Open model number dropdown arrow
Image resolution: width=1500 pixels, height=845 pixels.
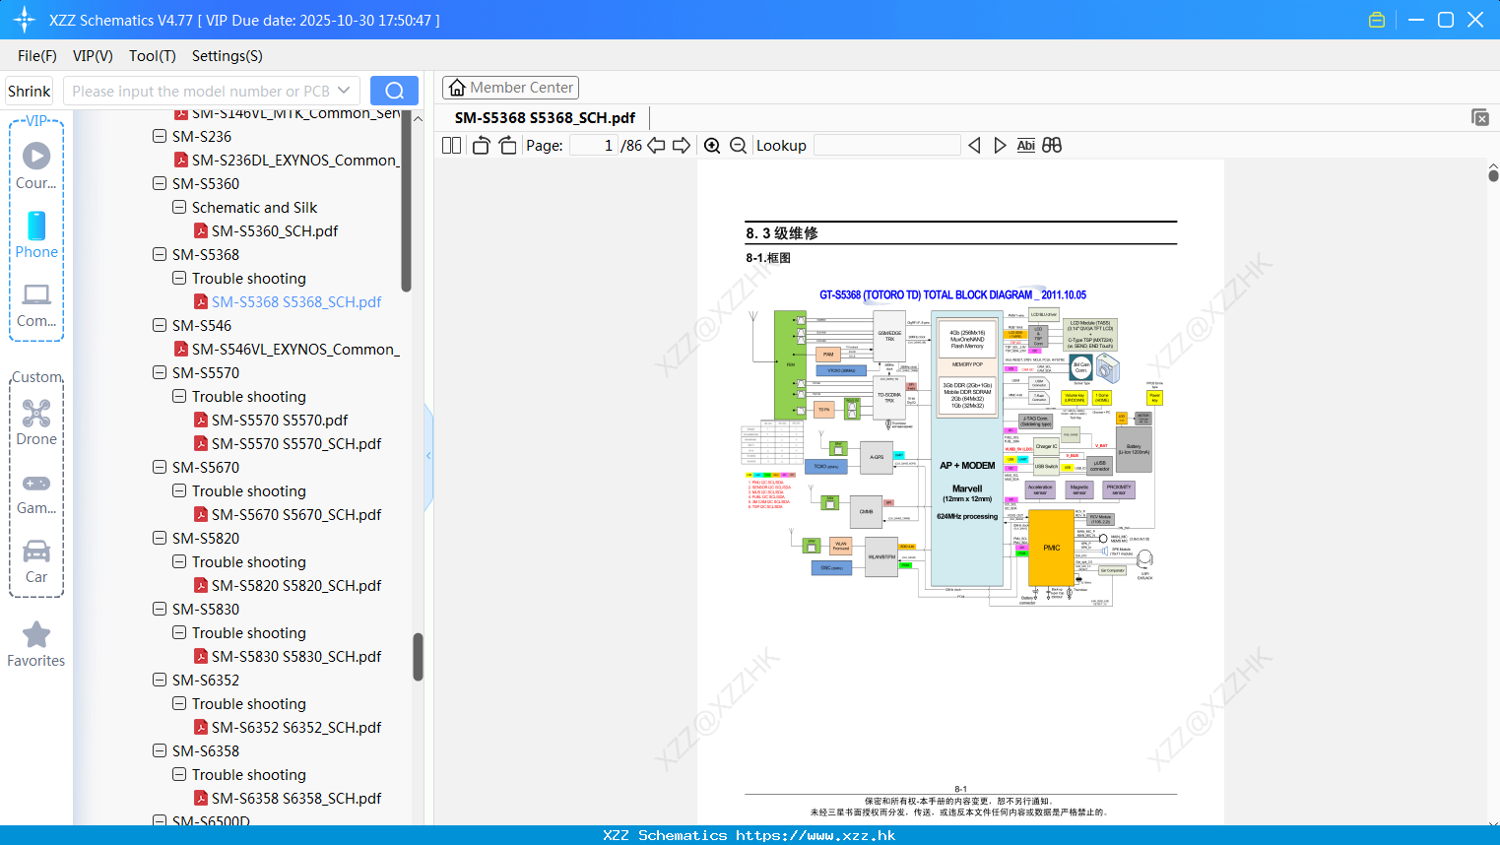click(344, 91)
